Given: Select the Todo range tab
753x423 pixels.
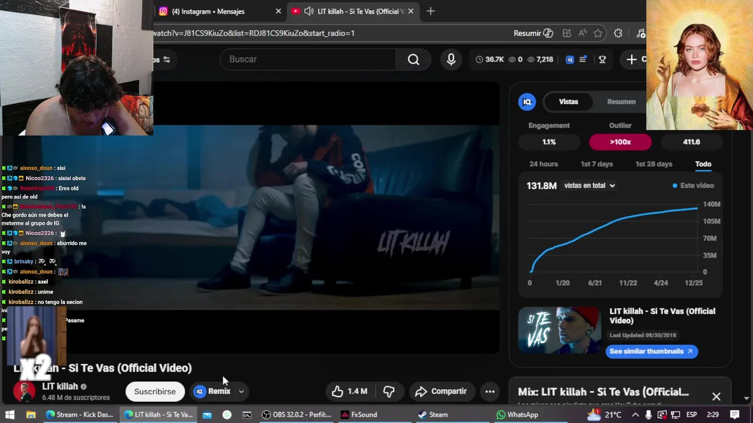Looking at the screenshot, I should coord(703,164).
